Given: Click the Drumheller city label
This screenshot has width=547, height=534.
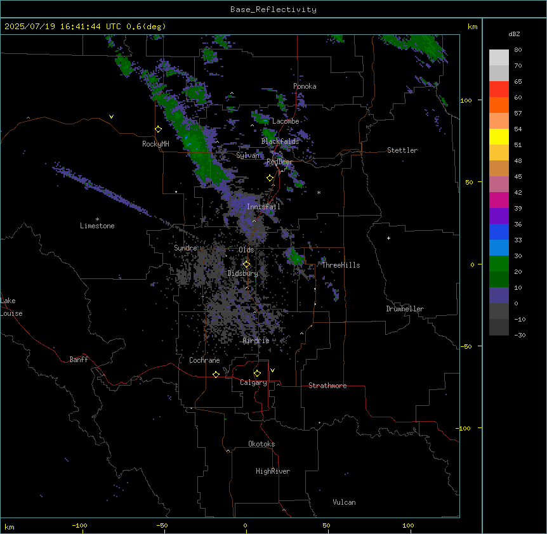Looking at the screenshot, I should coord(405,309).
